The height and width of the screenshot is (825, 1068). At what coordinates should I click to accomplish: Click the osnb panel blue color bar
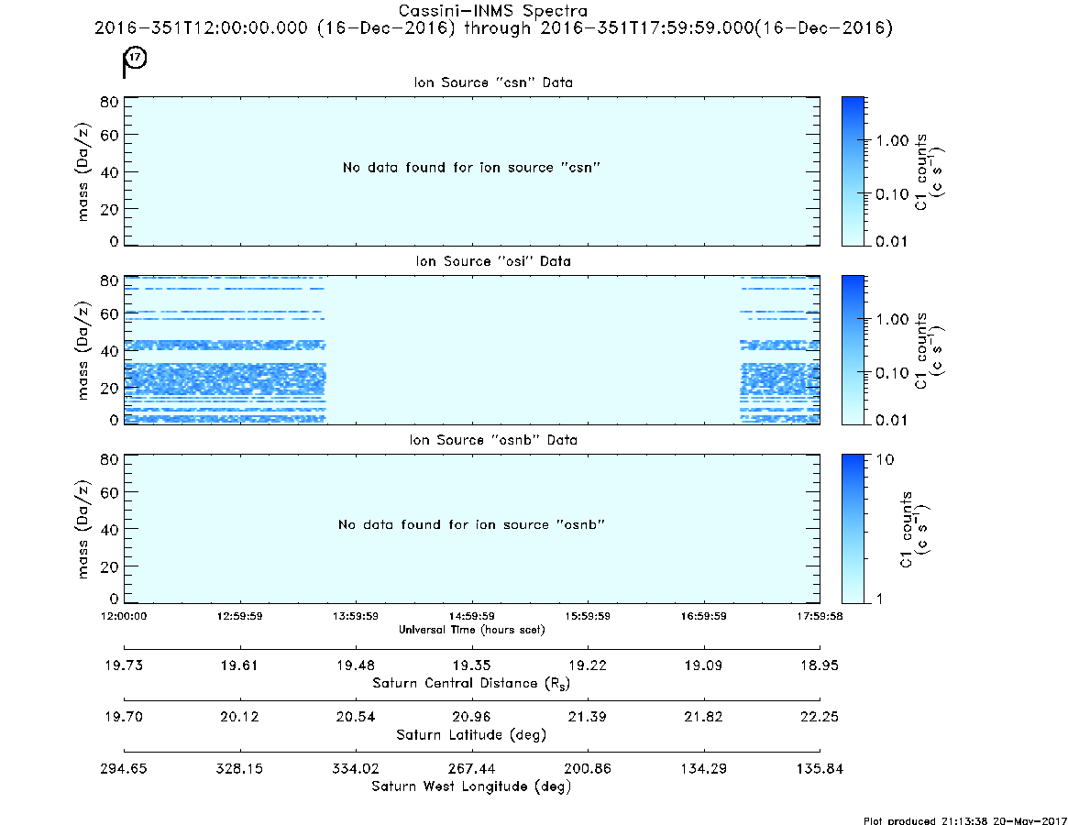coord(853,529)
